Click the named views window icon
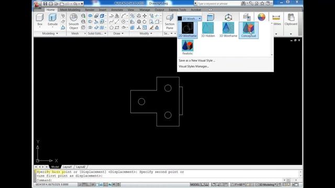This screenshot has height=188, width=335. pyautogui.click(x=210, y=17)
